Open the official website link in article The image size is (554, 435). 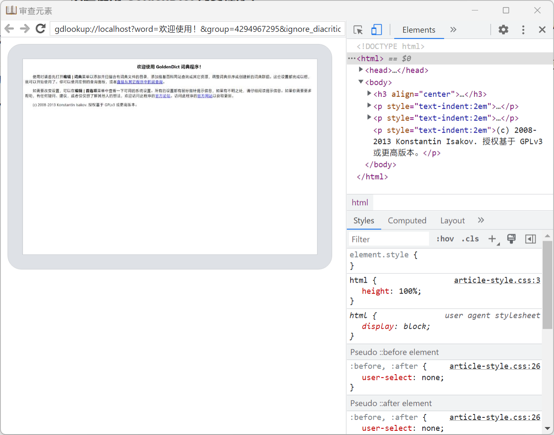[x=205, y=96]
